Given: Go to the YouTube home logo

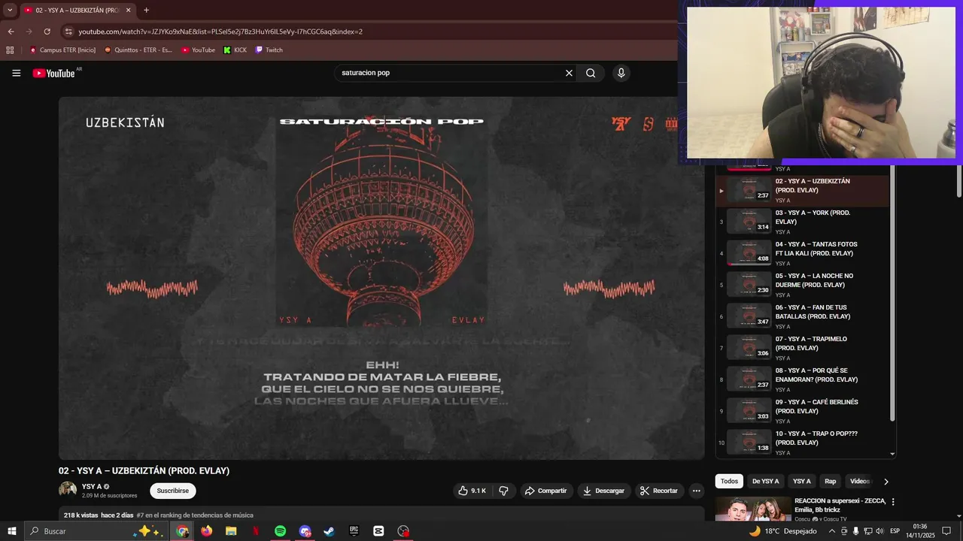Looking at the screenshot, I should (53, 73).
